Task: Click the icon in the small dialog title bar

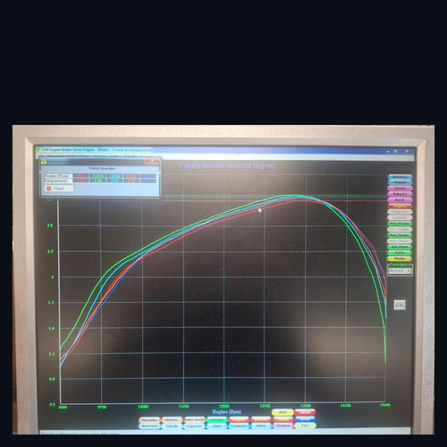Action: pyautogui.click(x=44, y=163)
